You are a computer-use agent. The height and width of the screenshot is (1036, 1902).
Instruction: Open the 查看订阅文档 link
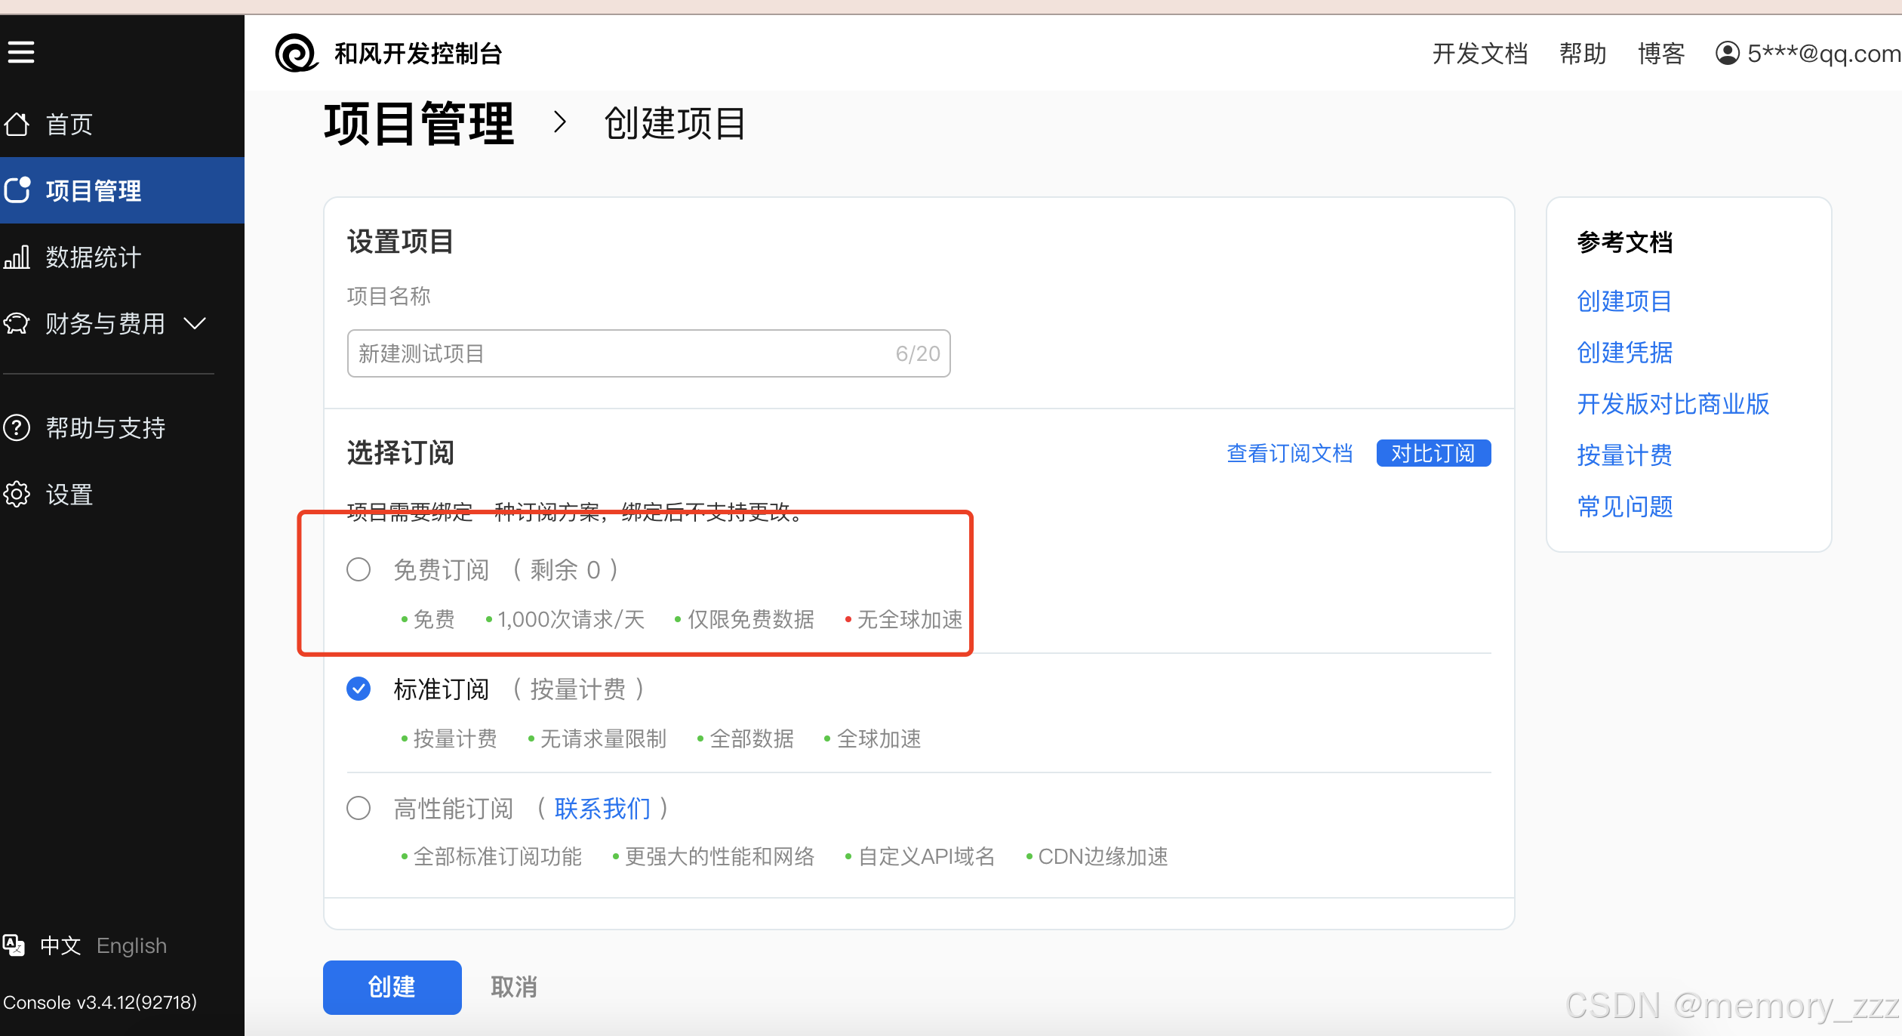[1289, 453]
